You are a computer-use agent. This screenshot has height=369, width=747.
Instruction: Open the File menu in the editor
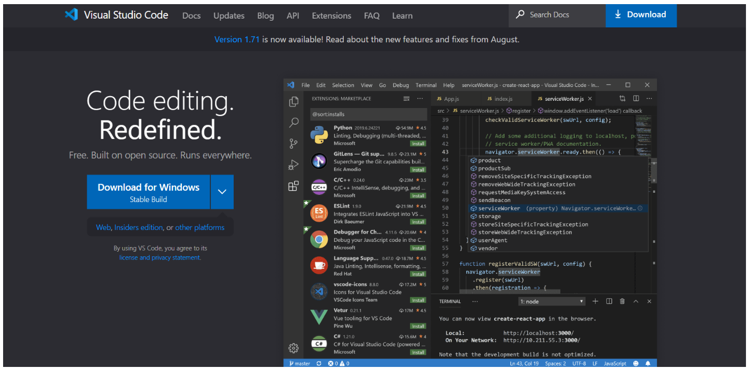click(x=306, y=85)
